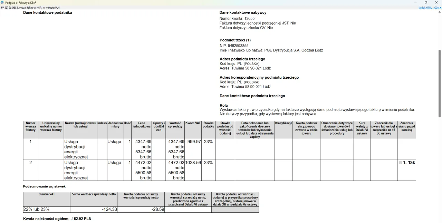Click the scroll-up arrow of the vertical scrollbar
The image size is (442, 223).
tap(440, 11)
